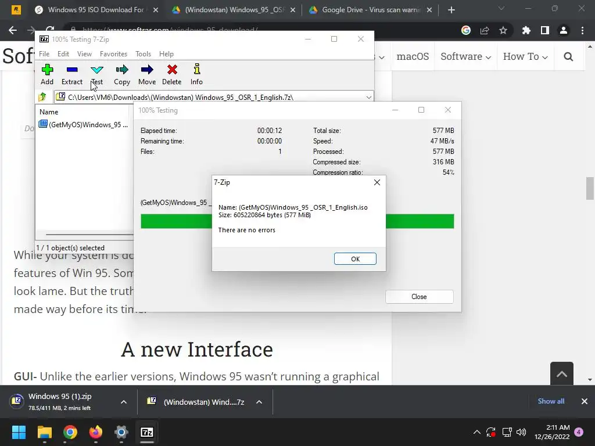Click the Copy toolbar icon
595x446 pixels.
click(122, 74)
